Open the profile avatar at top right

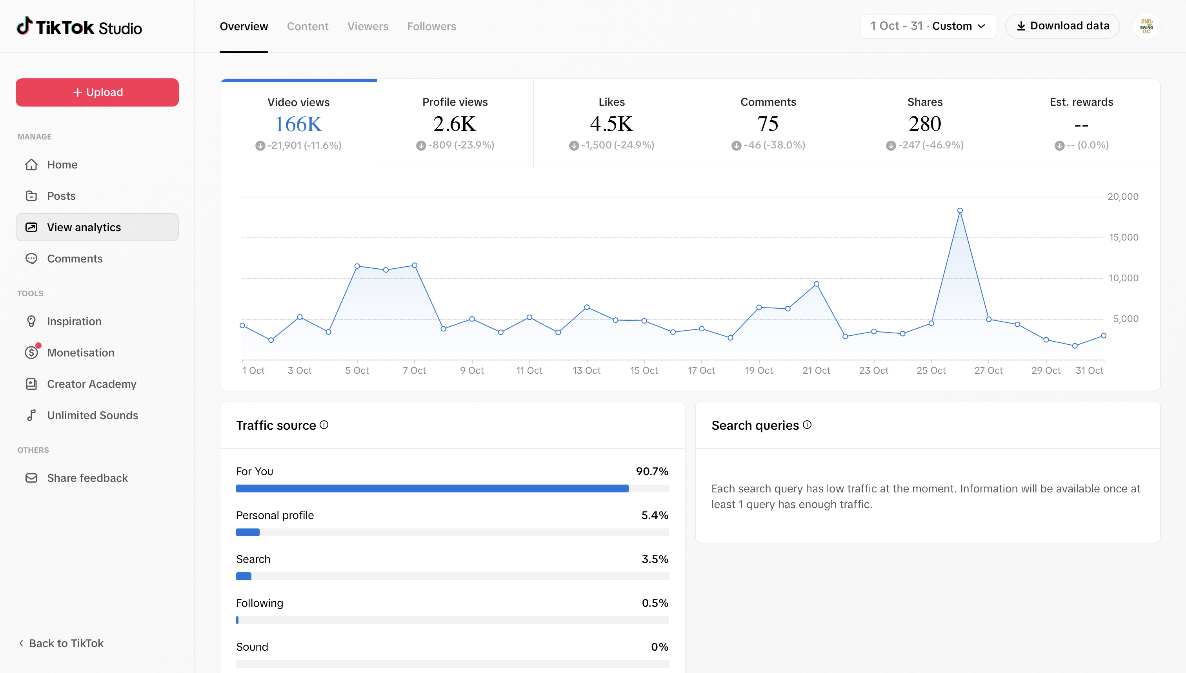pos(1146,26)
